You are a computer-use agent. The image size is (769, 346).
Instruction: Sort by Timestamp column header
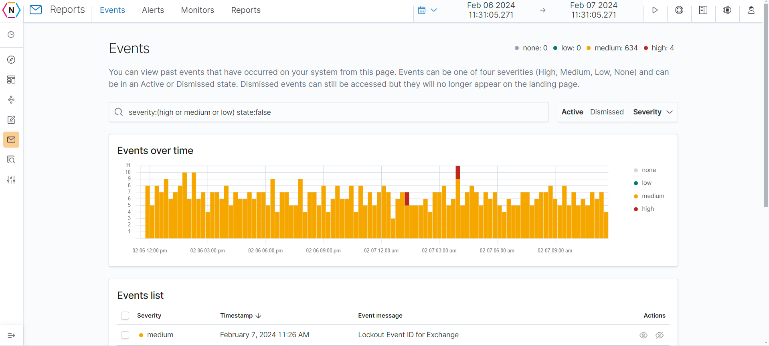(x=241, y=316)
